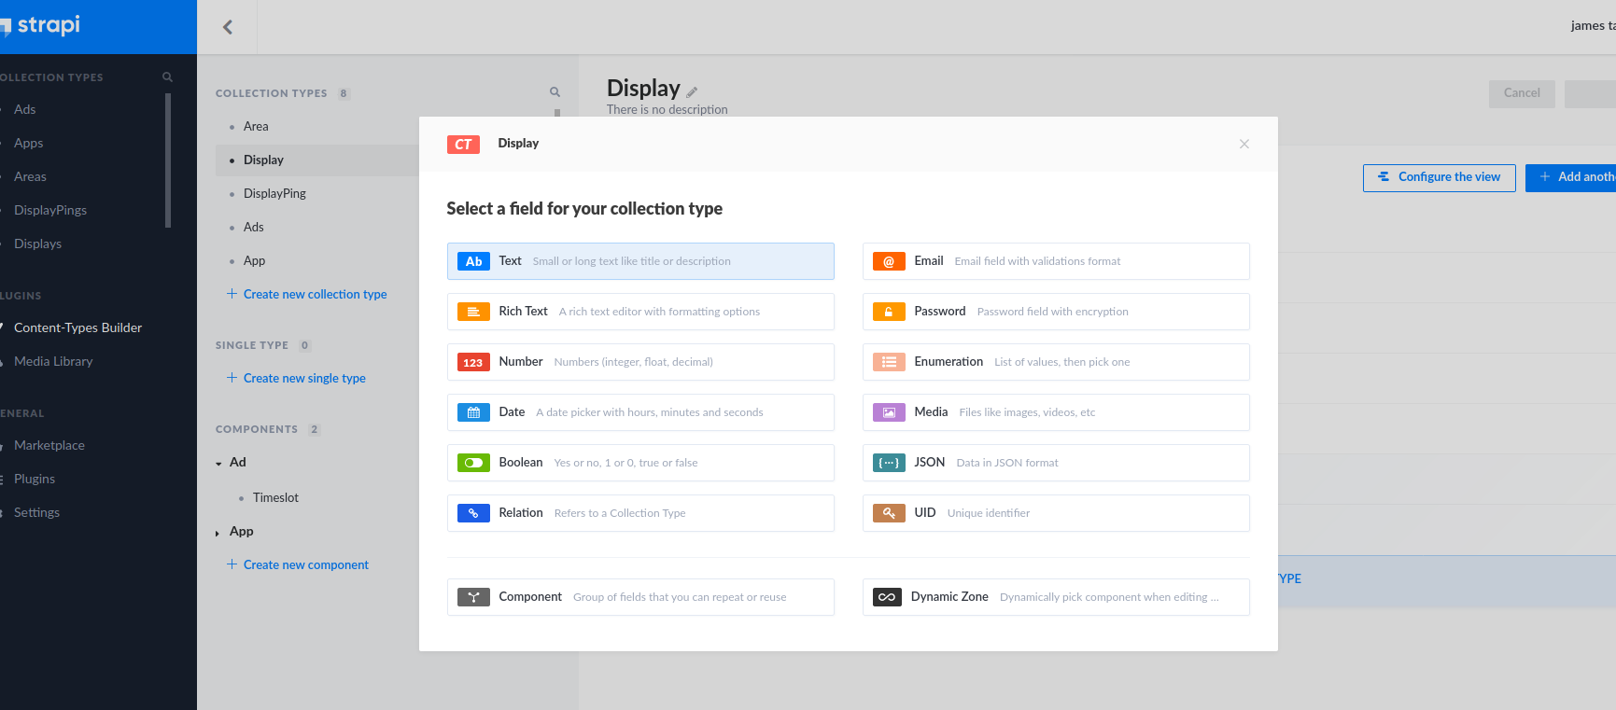This screenshot has width=1616, height=710.
Task: Open the DisplayPing collection type
Action: (x=274, y=193)
